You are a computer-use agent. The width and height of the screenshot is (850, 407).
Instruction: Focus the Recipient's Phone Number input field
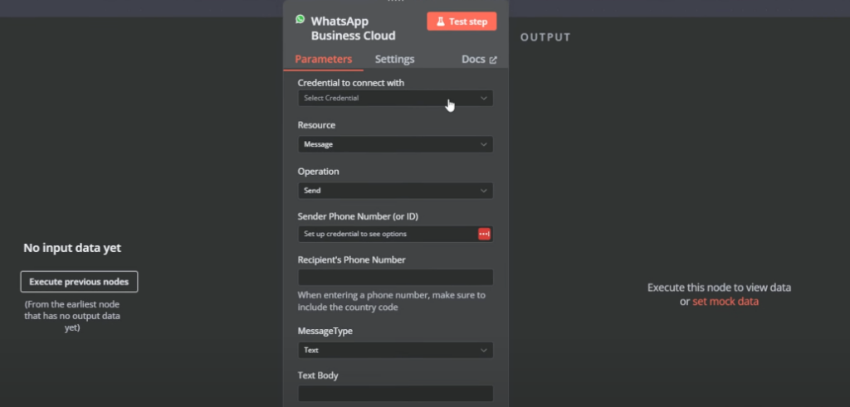[x=395, y=278]
